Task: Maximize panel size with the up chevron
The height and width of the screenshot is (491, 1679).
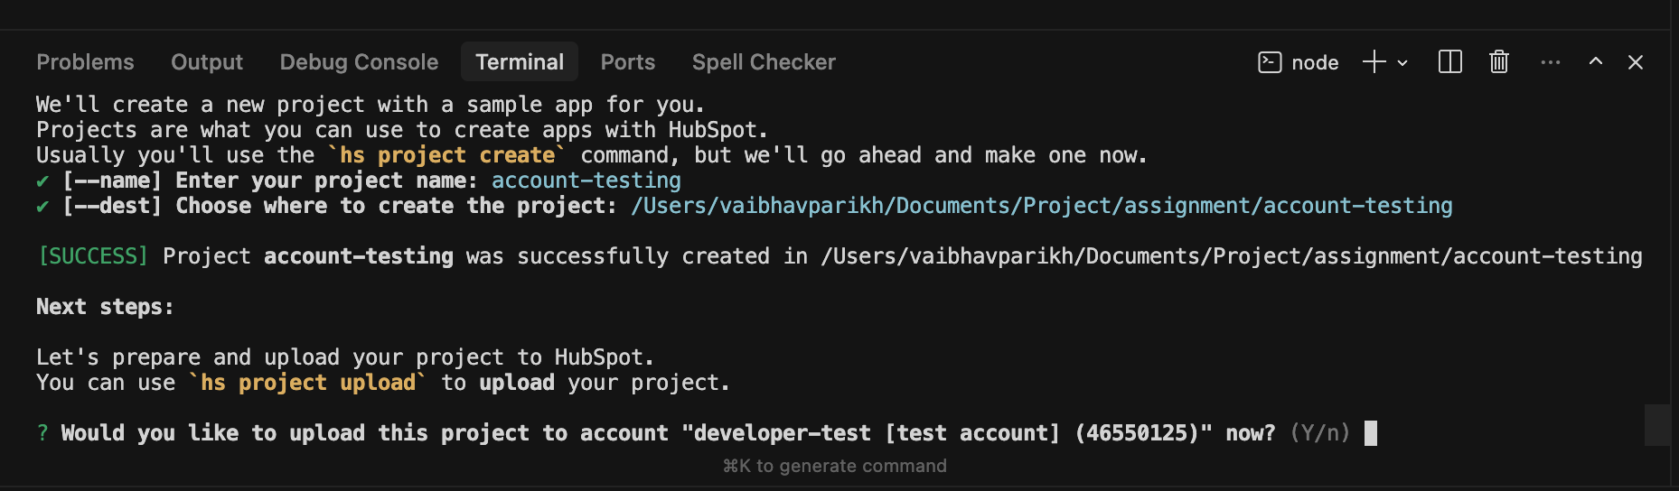Action: 1596,61
